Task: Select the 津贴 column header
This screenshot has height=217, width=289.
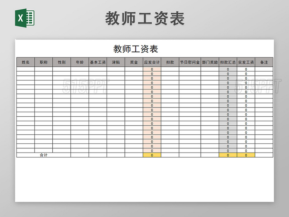Action: 116,62
